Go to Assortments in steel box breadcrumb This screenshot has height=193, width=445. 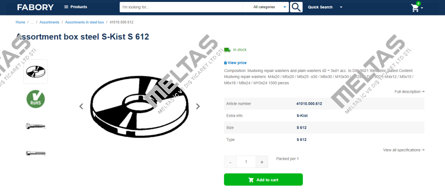[x=84, y=22]
